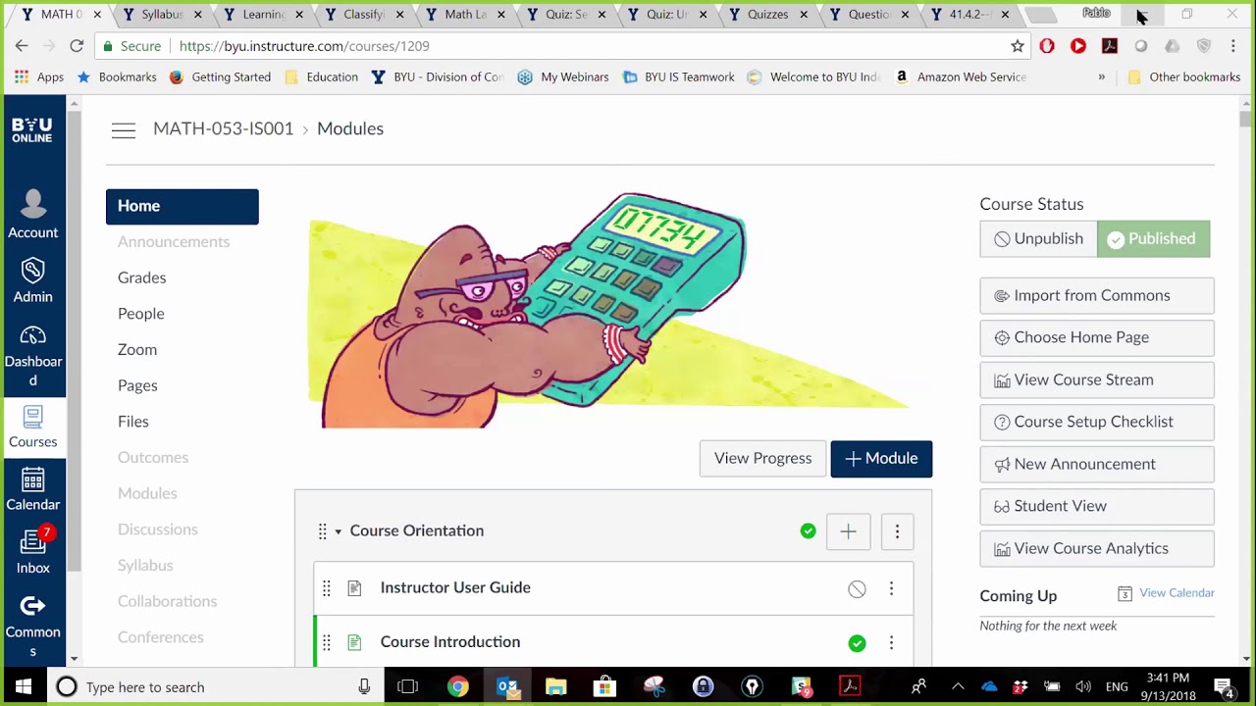Click the Unpublish course button

pyautogui.click(x=1038, y=239)
